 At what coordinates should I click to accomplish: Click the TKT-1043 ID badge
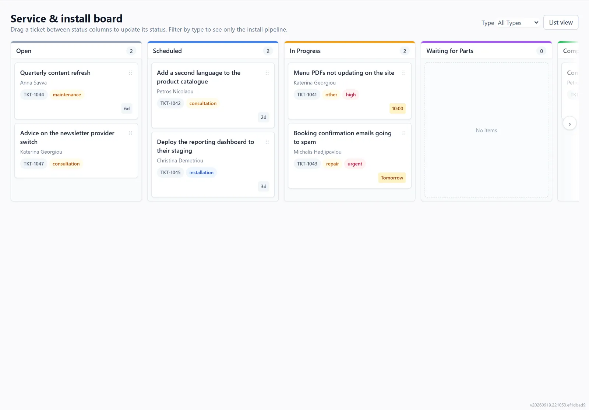pos(307,164)
